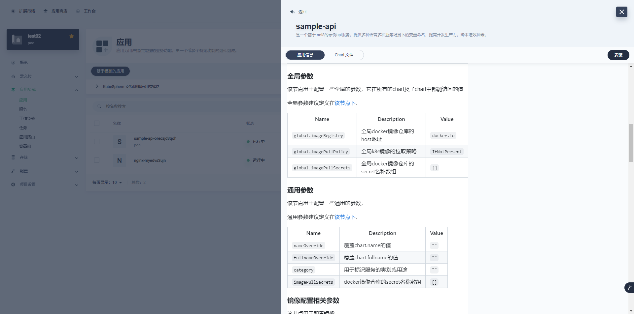
Task: Click the 安装 install button
Action: [x=618, y=55]
